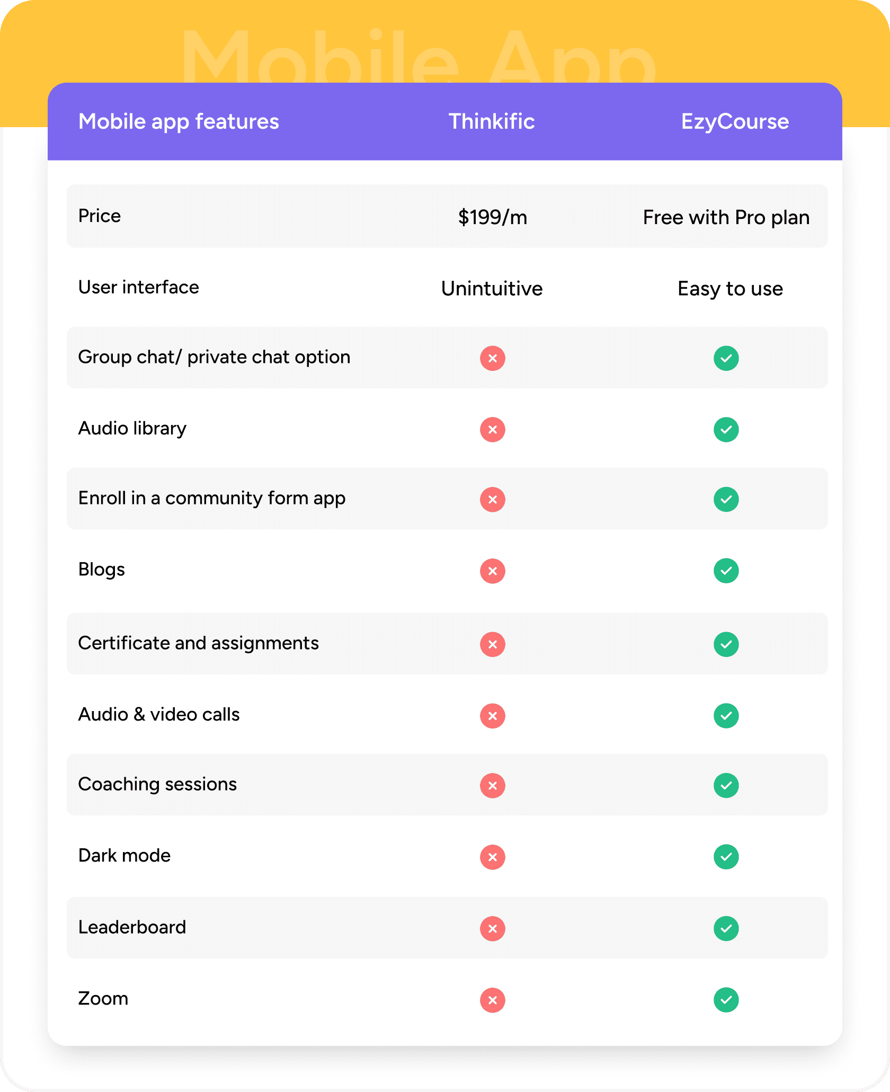Click the red cross for Coaching sessions
The height and width of the screenshot is (1092, 890).
[x=492, y=785]
